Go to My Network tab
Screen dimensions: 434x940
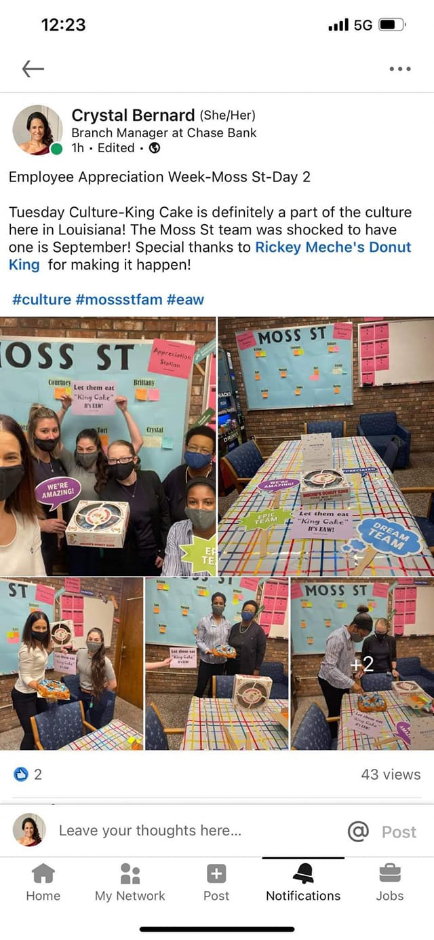coord(130,883)
